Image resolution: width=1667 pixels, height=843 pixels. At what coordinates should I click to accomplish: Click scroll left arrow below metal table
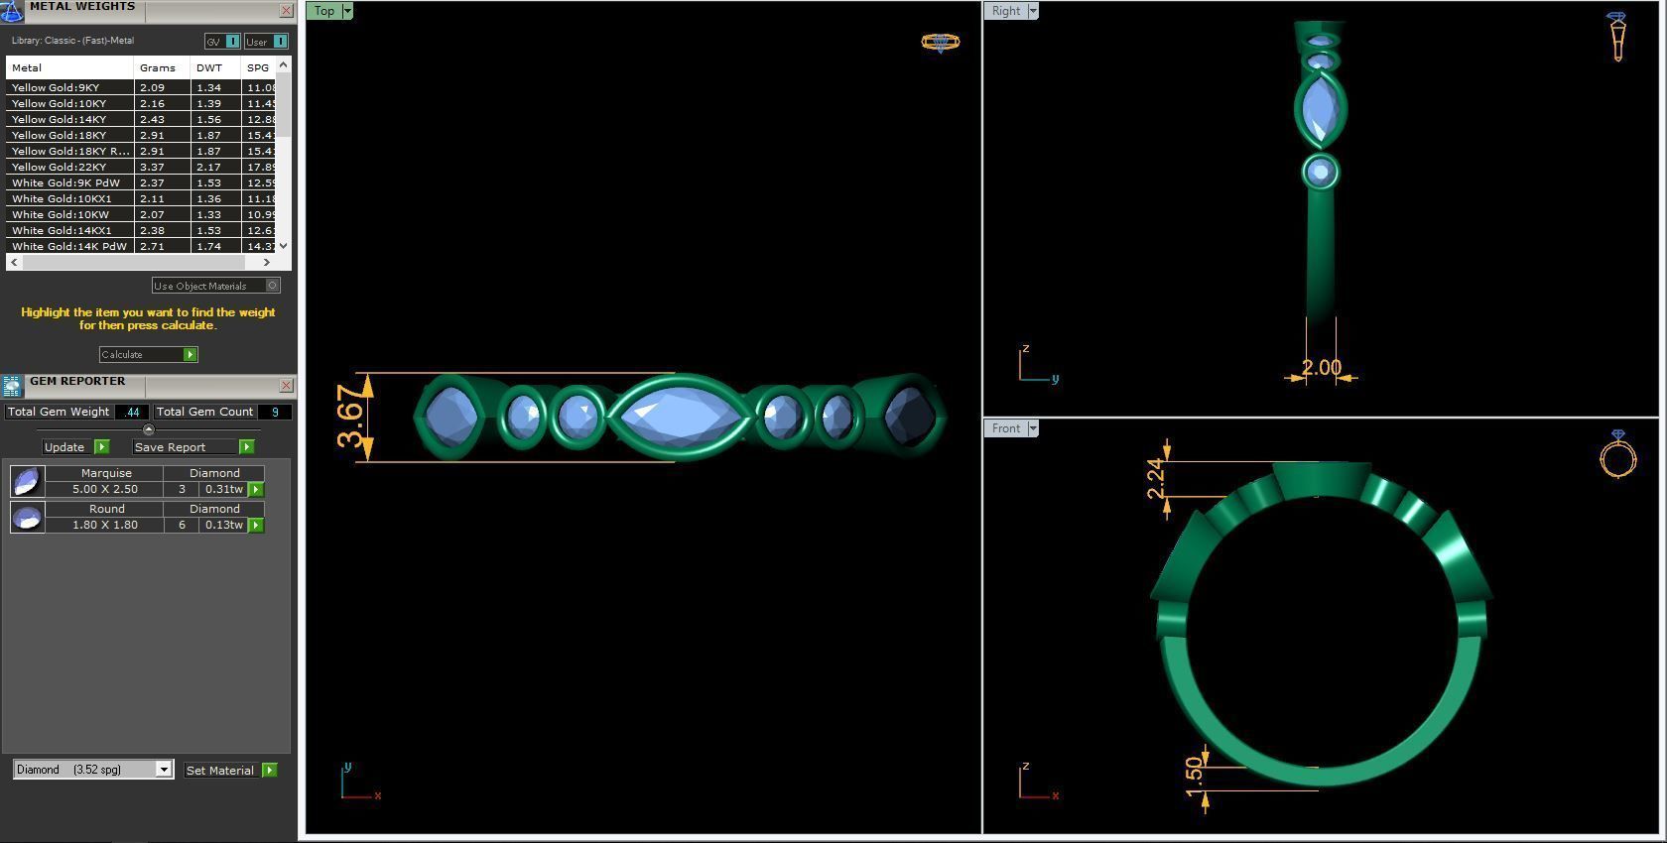pyautogui.click(x=13, y=262)
